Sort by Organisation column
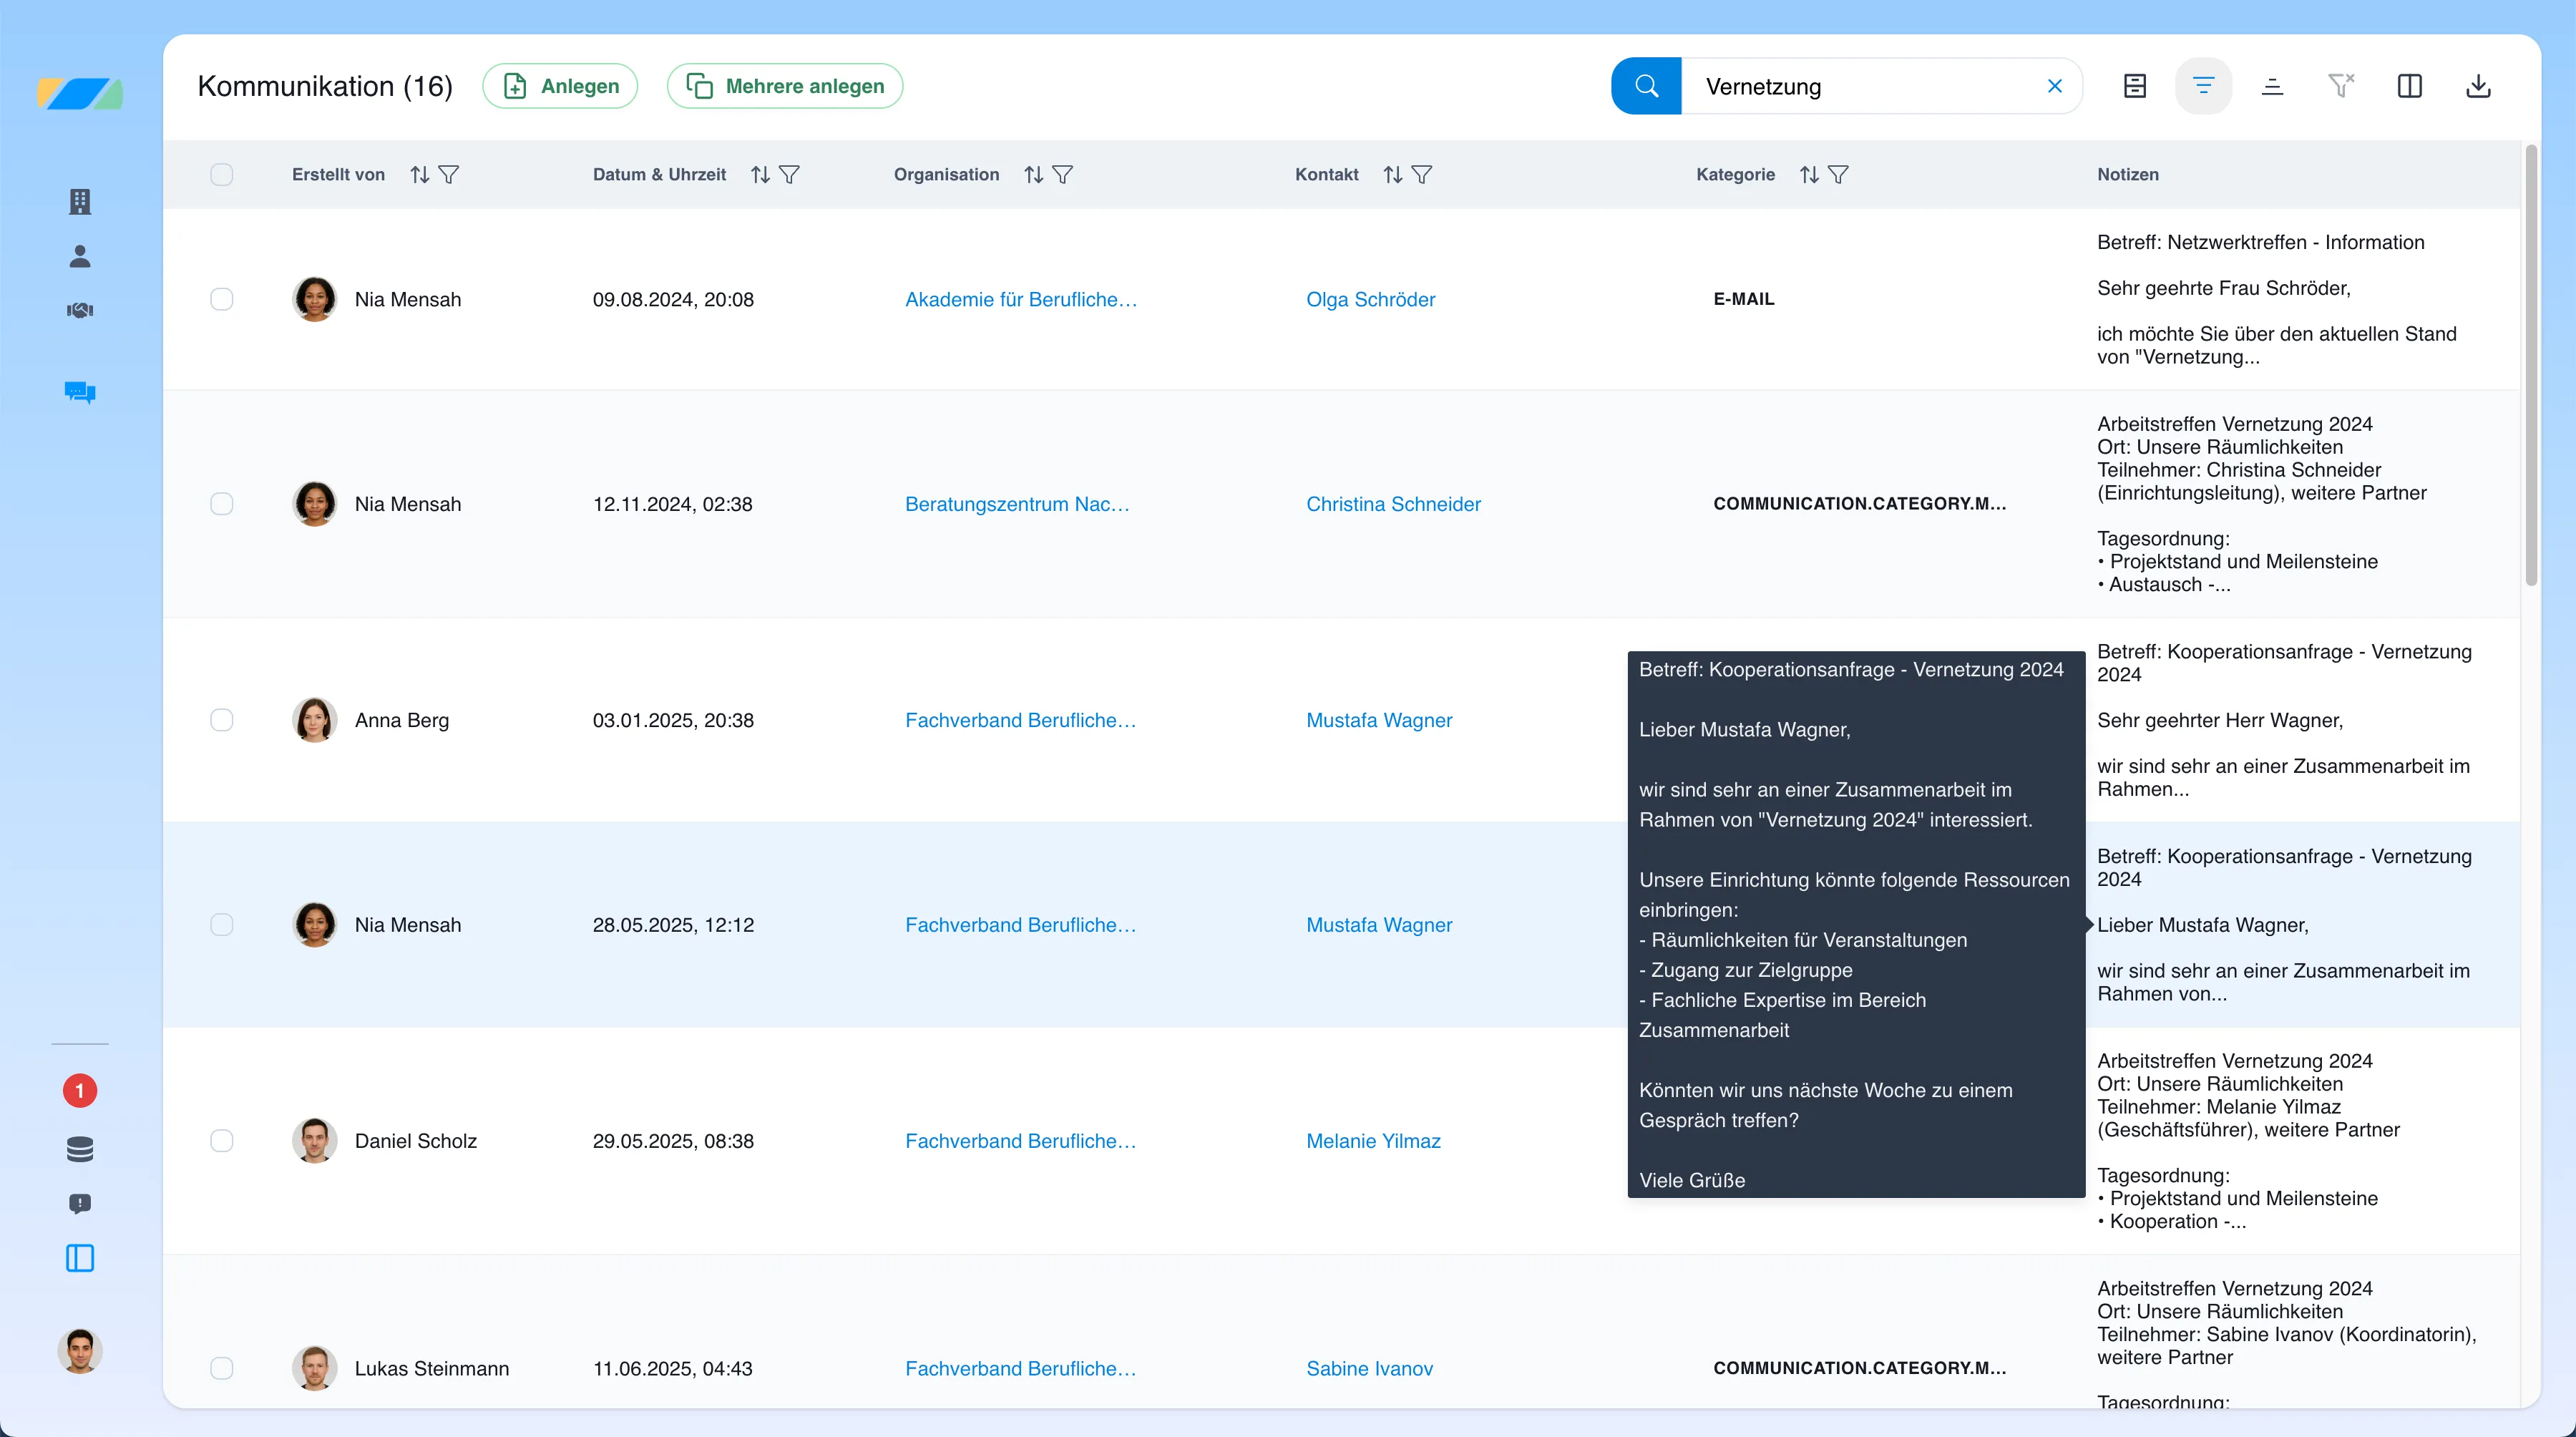2576x1437 pixels. (1034, 174)
